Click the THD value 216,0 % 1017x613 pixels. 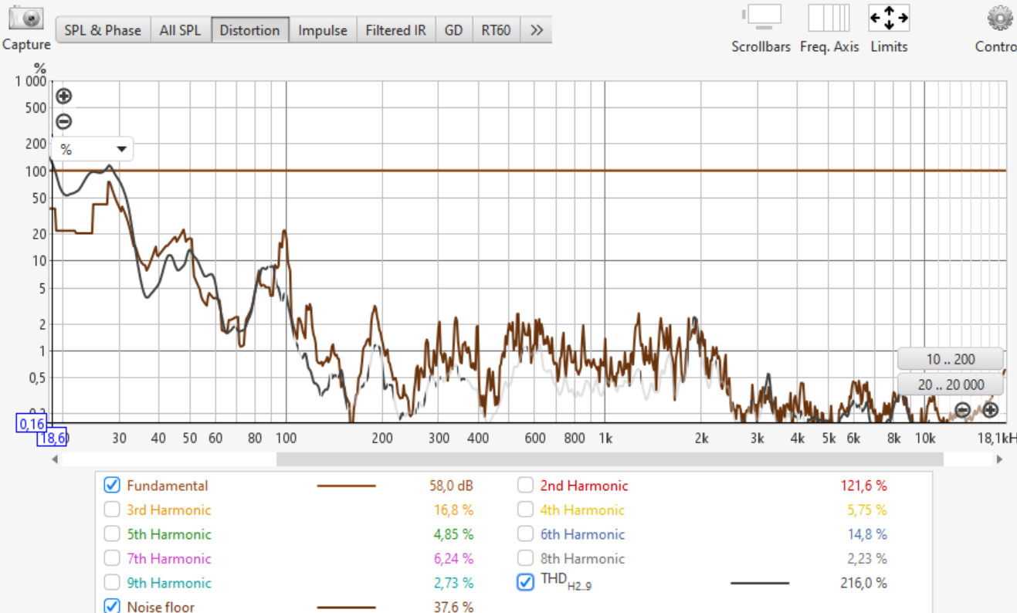click(863, 583)
